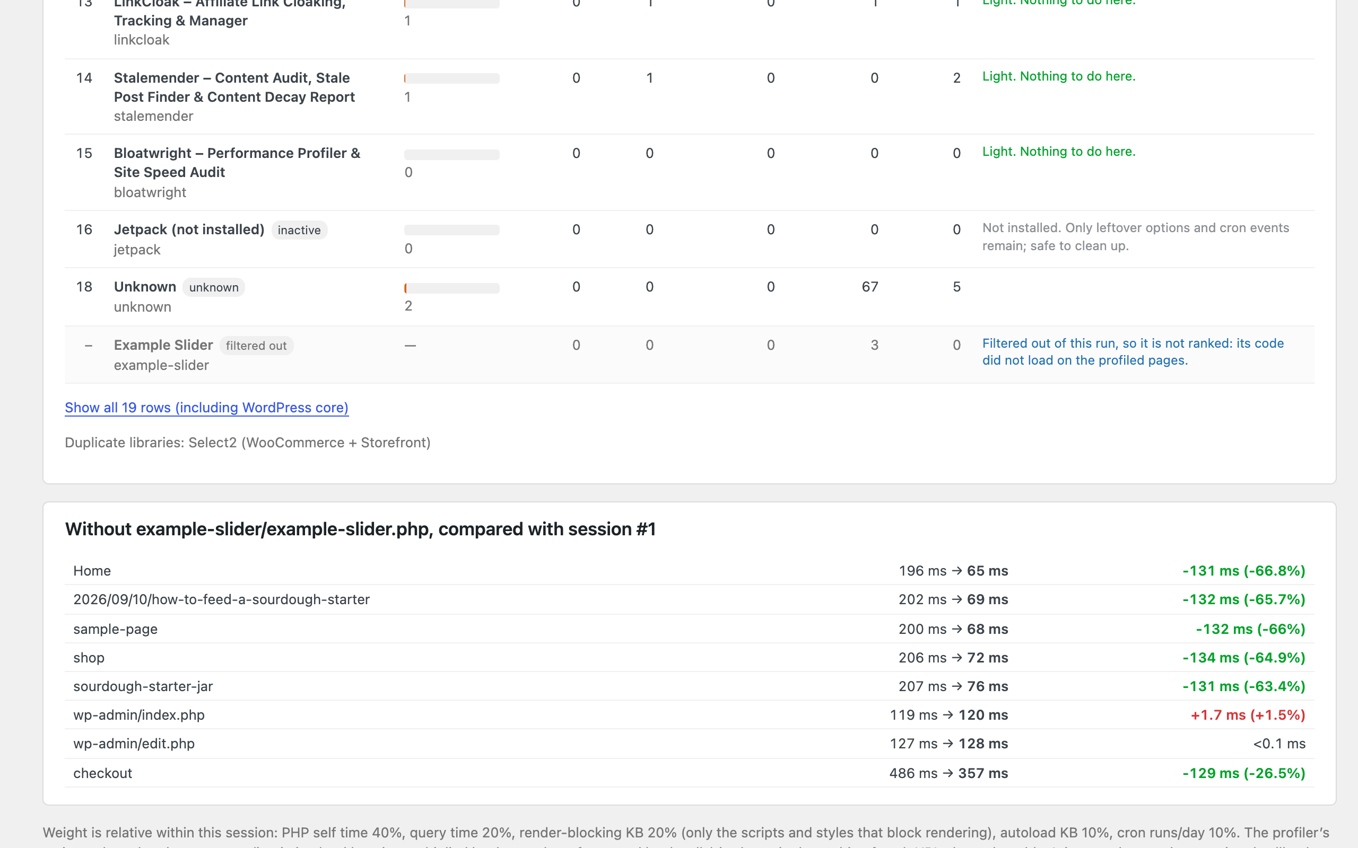Click the 'unknown' badge on row 18

(x=214, y=287)
